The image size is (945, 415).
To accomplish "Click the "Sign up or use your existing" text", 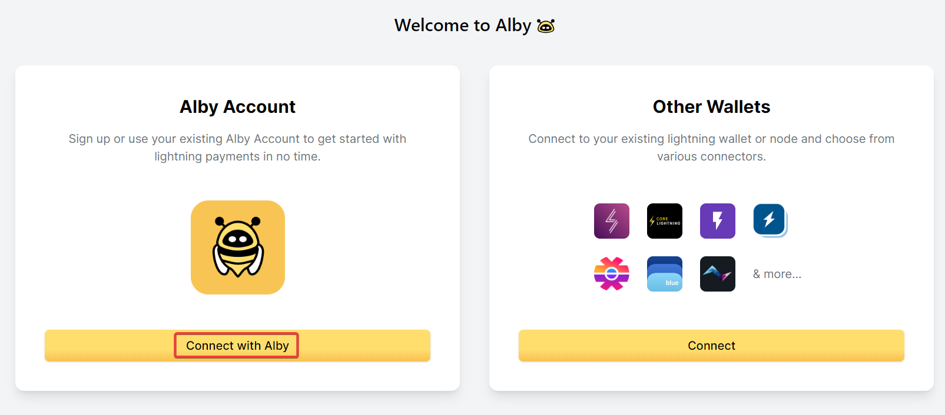I will point(146,139).
